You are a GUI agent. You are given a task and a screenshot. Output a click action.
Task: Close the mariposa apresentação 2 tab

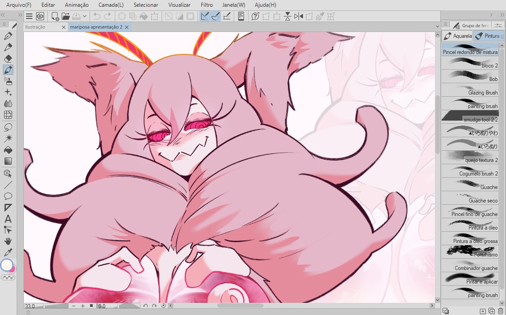point(127,27)
